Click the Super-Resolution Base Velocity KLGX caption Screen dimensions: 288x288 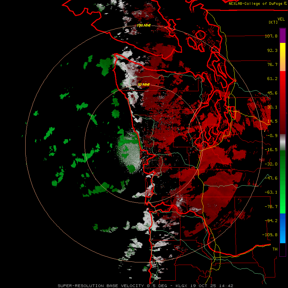[x=145, y=286]
